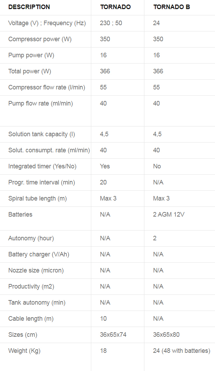Click the Cable length (m) label
The image size is (215, 371).
click(31, 319)
